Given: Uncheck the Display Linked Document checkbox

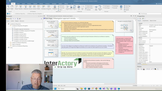Looking at the screenshot, I should 150,55.
